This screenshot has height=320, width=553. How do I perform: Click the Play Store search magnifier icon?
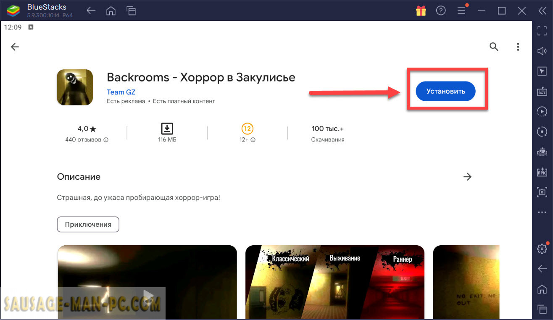click(x=494, y=47)
